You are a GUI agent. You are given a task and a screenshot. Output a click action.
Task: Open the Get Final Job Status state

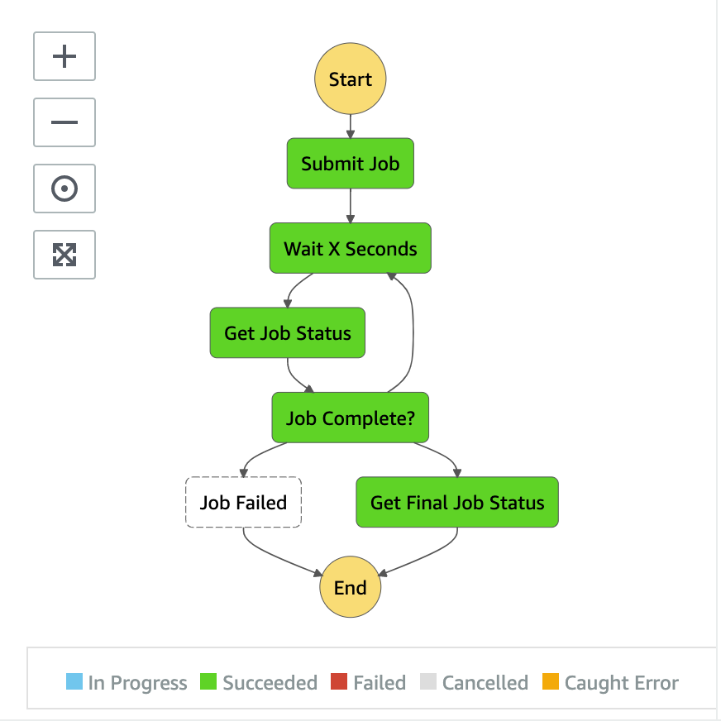(457, 503)
